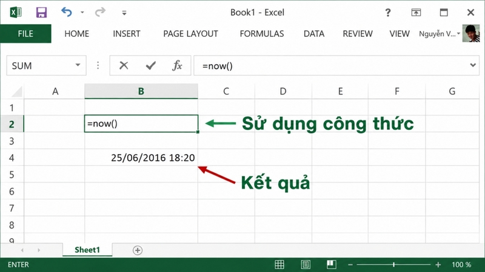Customize the Quick Access Toolbar
Viewport: 485px width, 272px height.
pos(124,13)
